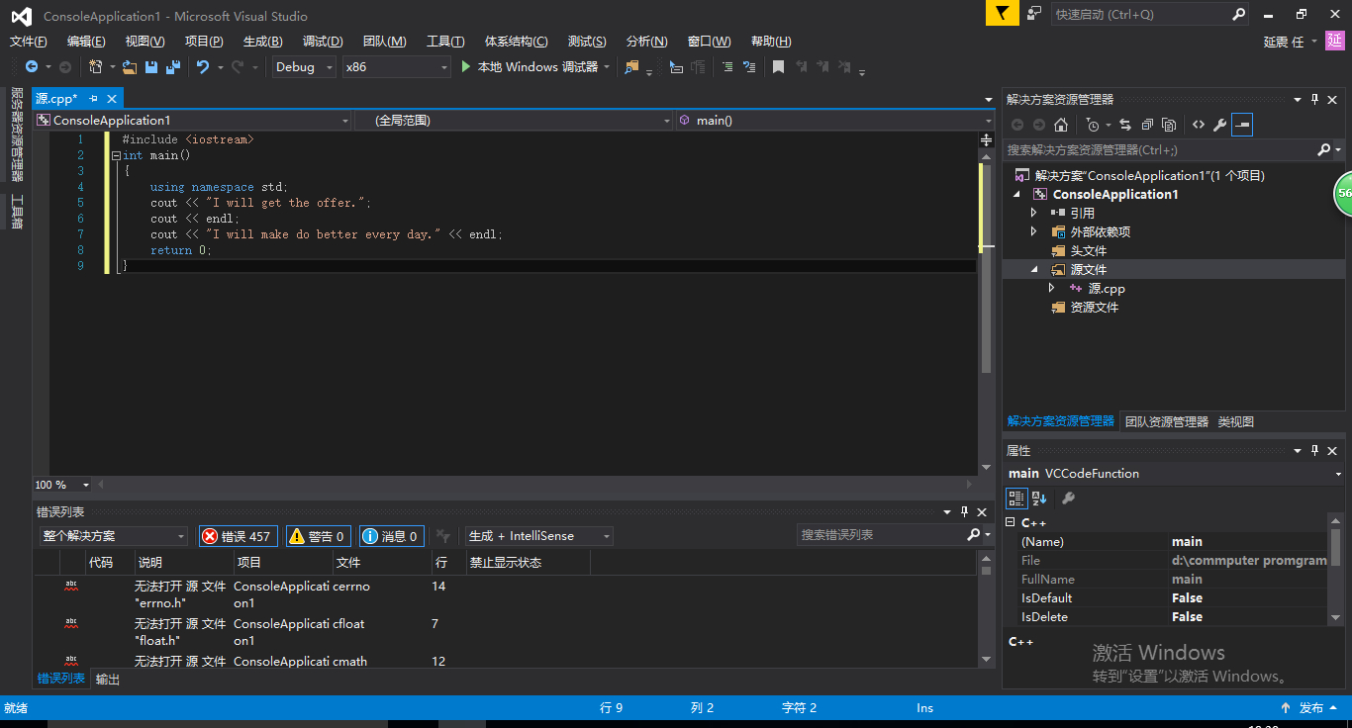The image size is (1352, 728).
Task: Click the Undo arrow in the toolbar
Action: click(x=203, y=67)
